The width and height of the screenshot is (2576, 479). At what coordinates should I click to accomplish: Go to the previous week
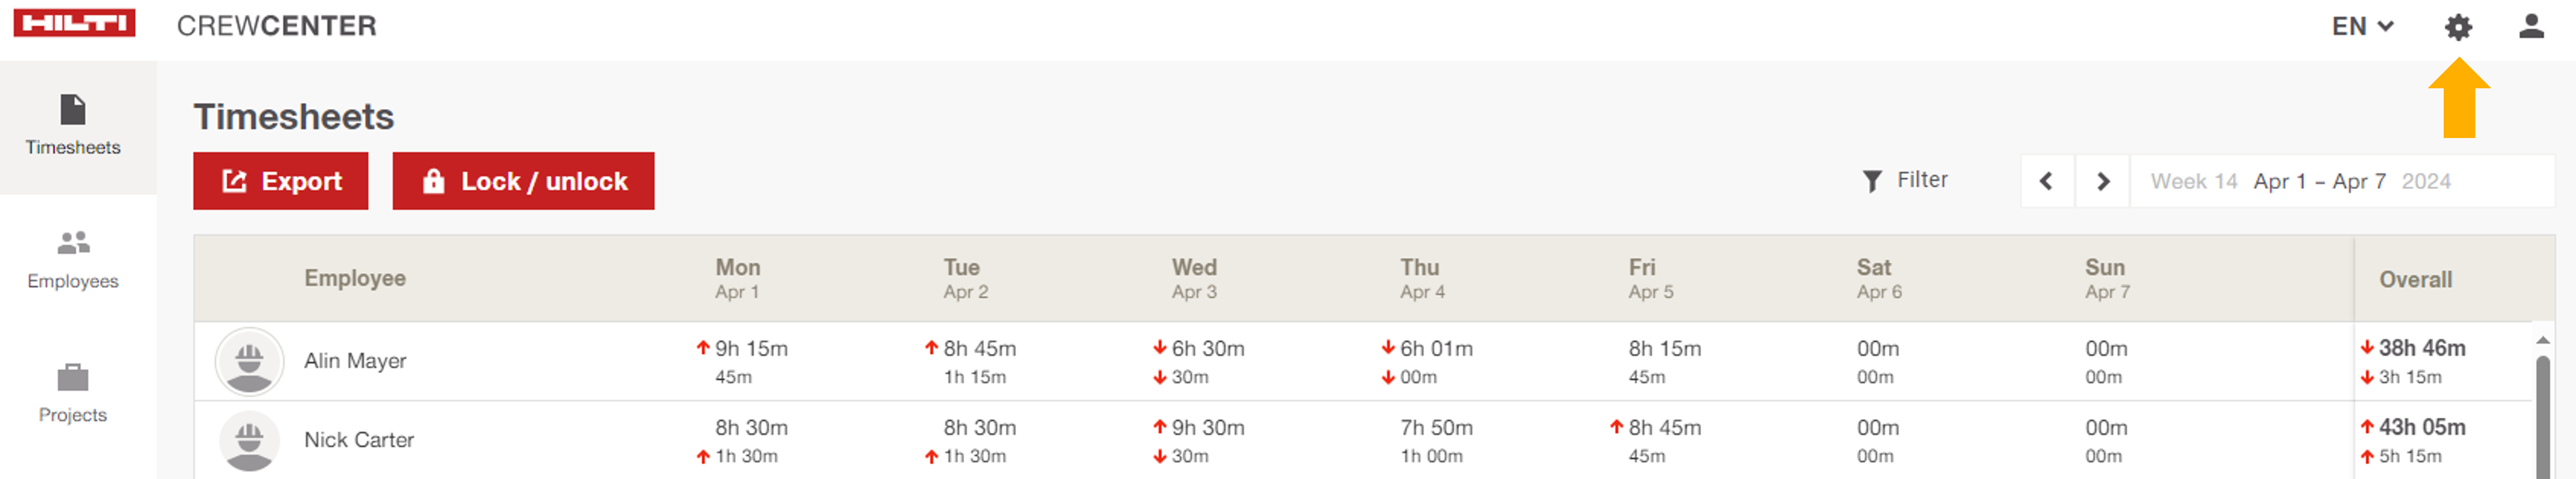click(x=2046, y=181)
